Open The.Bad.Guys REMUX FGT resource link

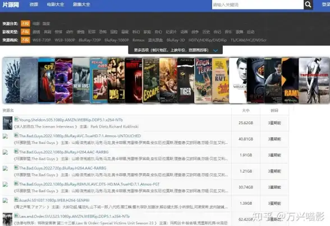pyautogui.click(x=89, y=184)
